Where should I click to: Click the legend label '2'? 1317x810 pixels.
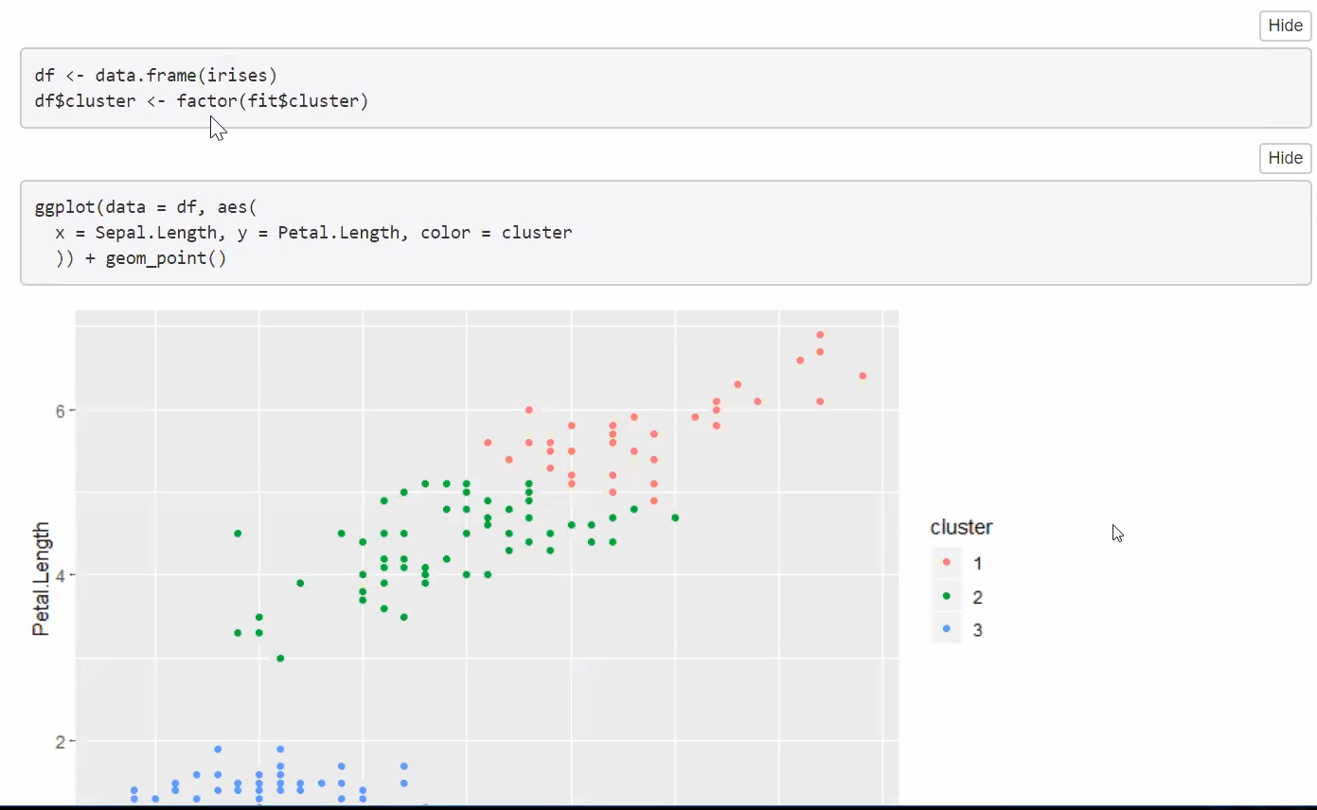click(x=978, y=597)
